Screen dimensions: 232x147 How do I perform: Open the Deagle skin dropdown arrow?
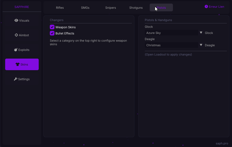(x=201, y=45)
